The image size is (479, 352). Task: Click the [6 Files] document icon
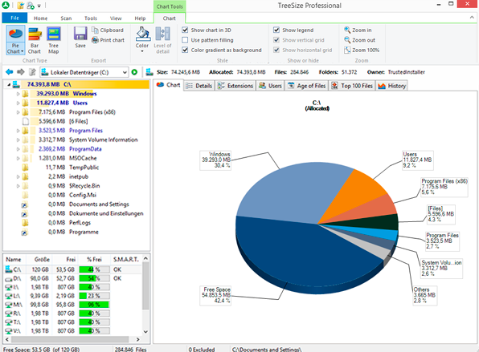26,121
